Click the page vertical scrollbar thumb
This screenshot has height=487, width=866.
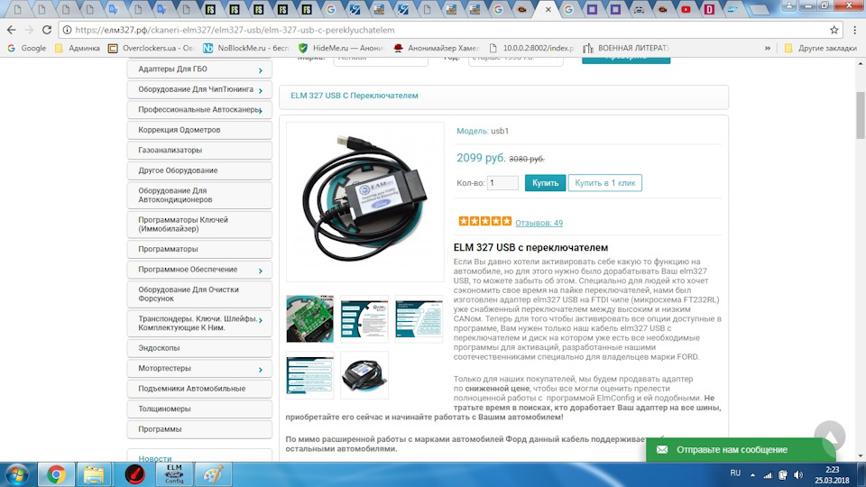(x=861, y=115)
